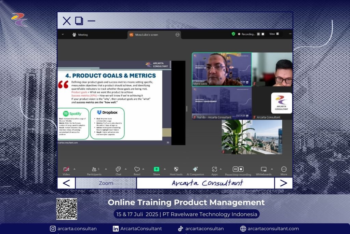The height and width of the screenshot is (234, 350).
Task: Turn on video with the camera icon
Action: (66, 169)
